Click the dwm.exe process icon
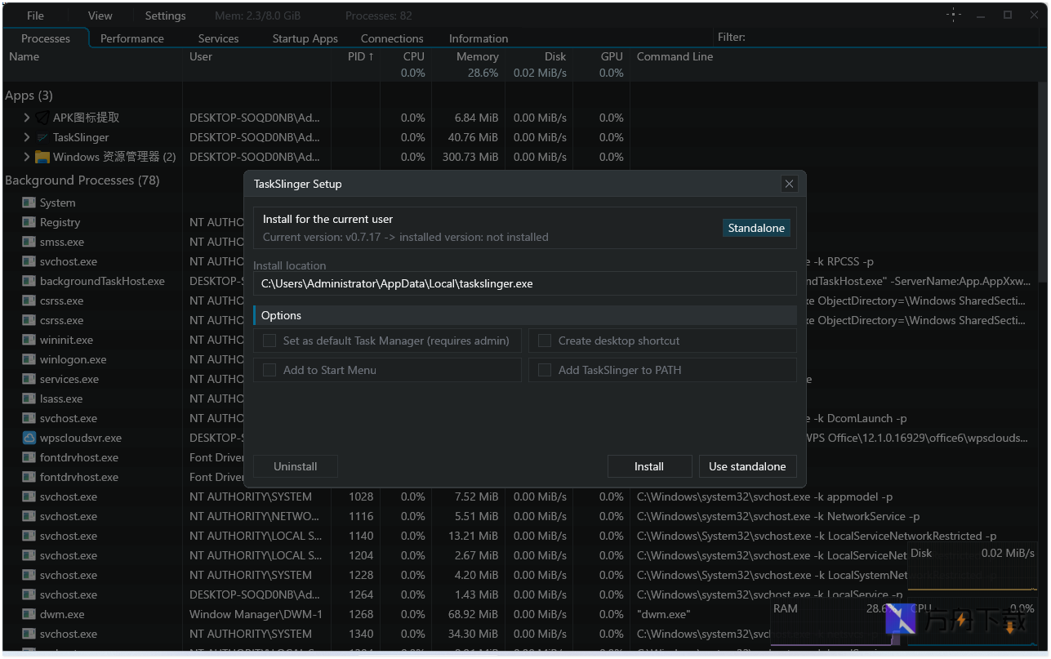 click(29, 614)
